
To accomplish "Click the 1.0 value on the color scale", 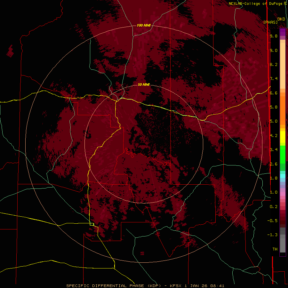I will 274,192.
